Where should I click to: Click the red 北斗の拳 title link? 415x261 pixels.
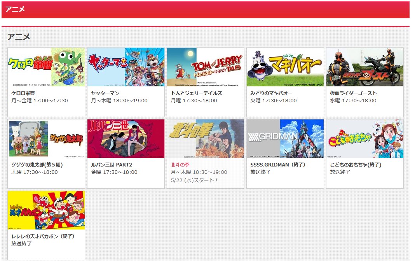(x=180, y=165)
